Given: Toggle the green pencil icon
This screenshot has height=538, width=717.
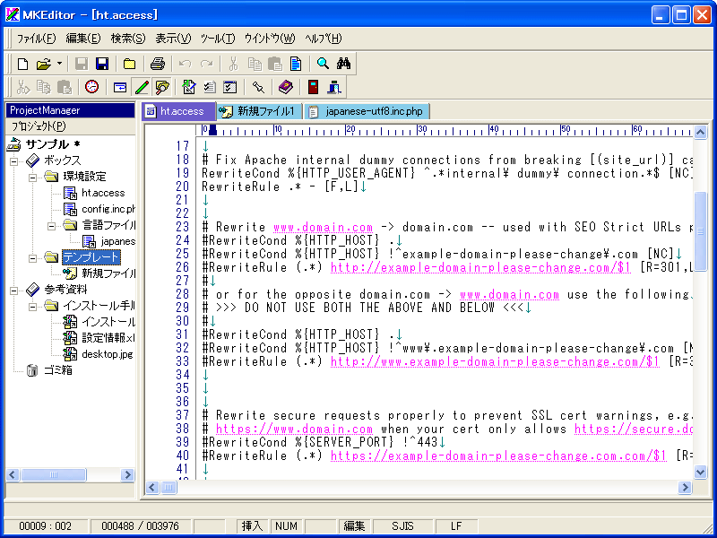Looking at the screenshot, I should pyautogui.click(x=142, y=87).
